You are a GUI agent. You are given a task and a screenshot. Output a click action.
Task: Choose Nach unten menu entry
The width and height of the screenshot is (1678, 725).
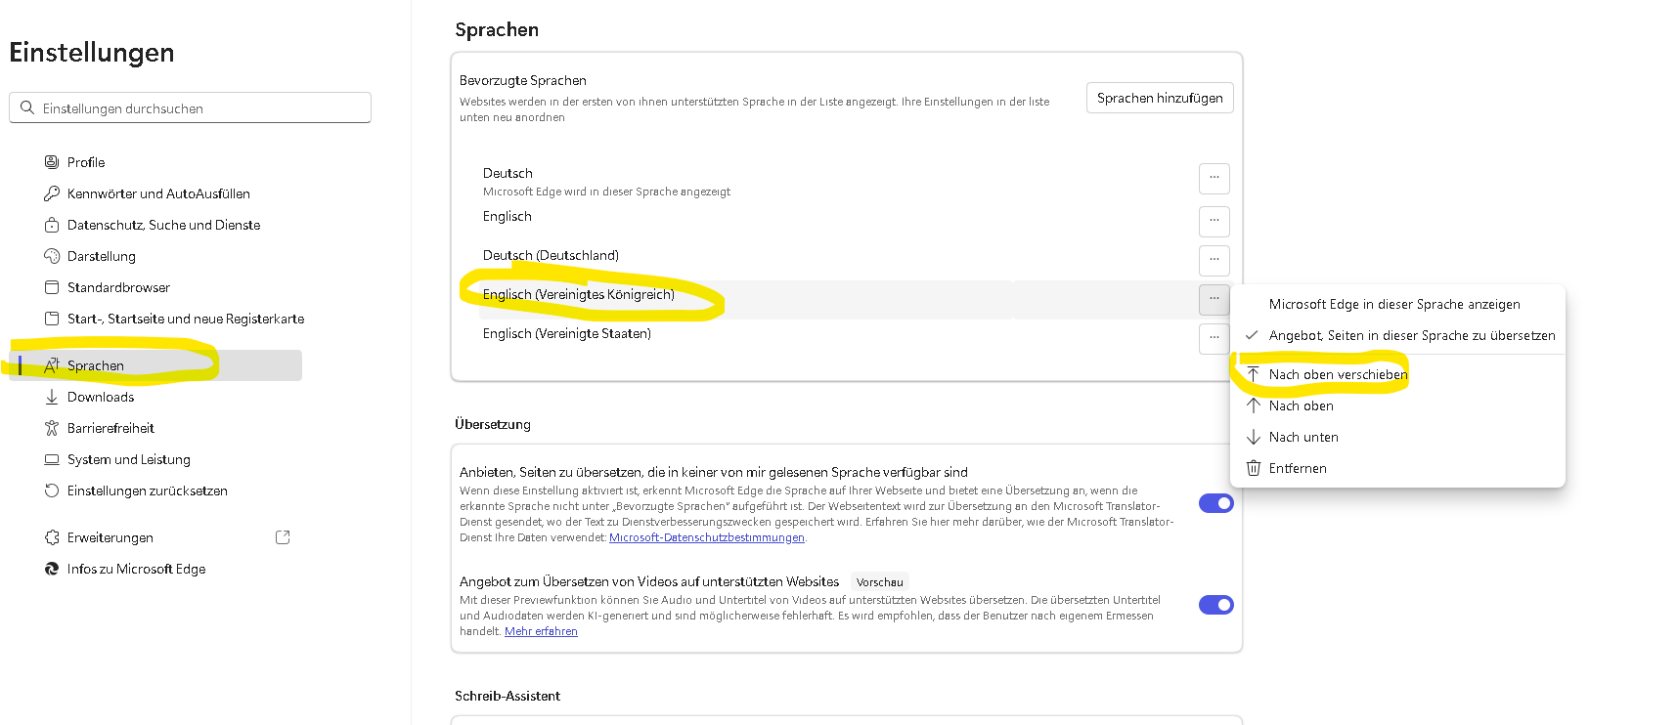coord(1398,437)
